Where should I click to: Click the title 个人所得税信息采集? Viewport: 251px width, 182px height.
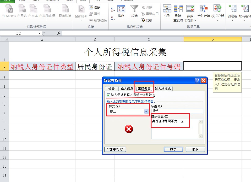coord(125,52)
